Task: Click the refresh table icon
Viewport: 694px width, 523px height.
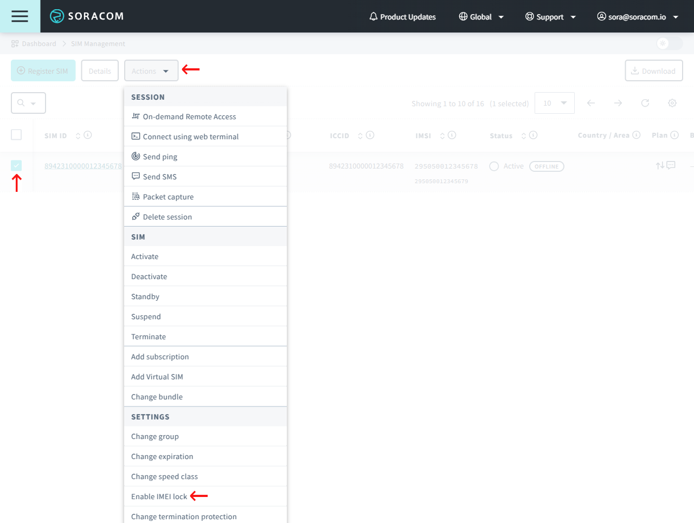Action: [x=645, y=103]
